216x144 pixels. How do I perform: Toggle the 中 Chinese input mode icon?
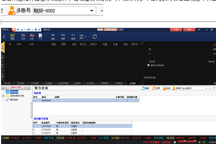(18, 30)
